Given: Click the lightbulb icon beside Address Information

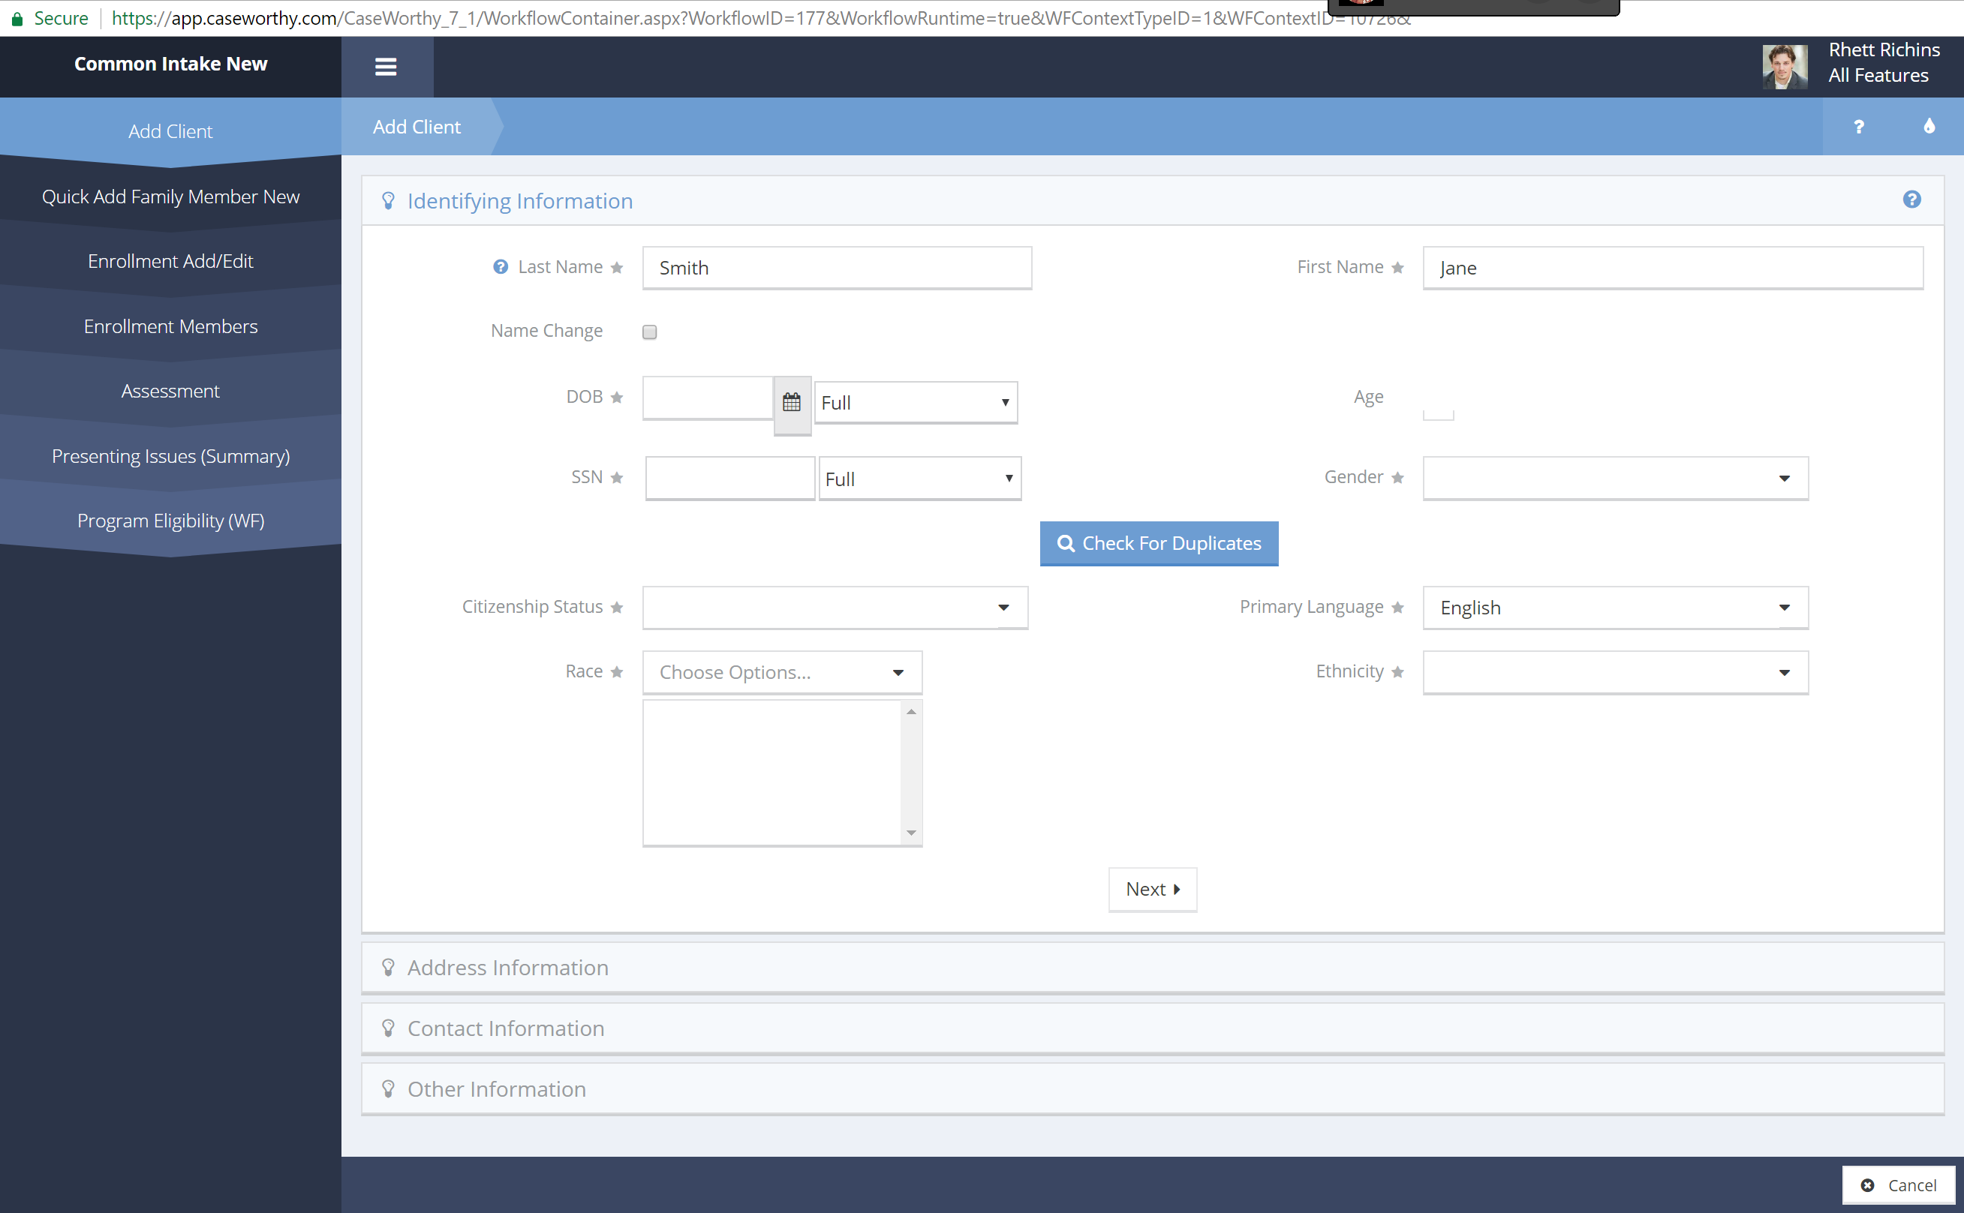Looking at the screenshot, I should click(x=389, y=967).
